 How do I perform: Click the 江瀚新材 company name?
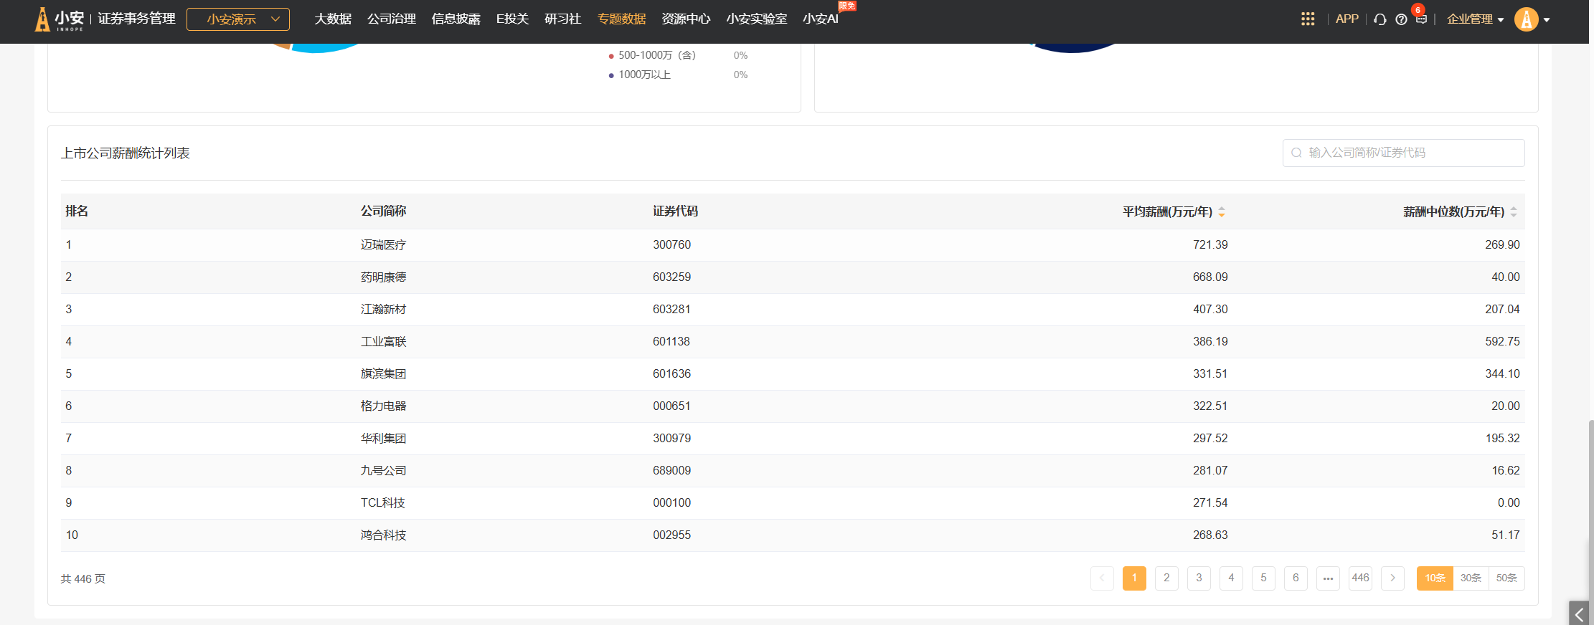click(x=383, y=309)
